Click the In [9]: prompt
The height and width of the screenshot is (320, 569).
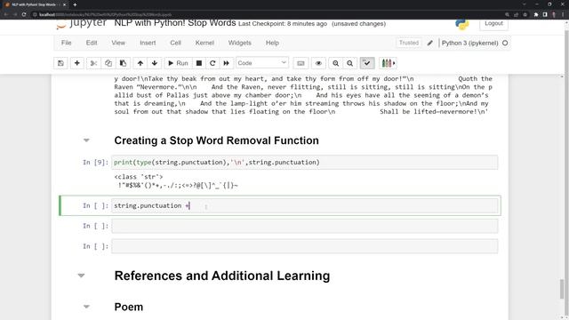95,162
